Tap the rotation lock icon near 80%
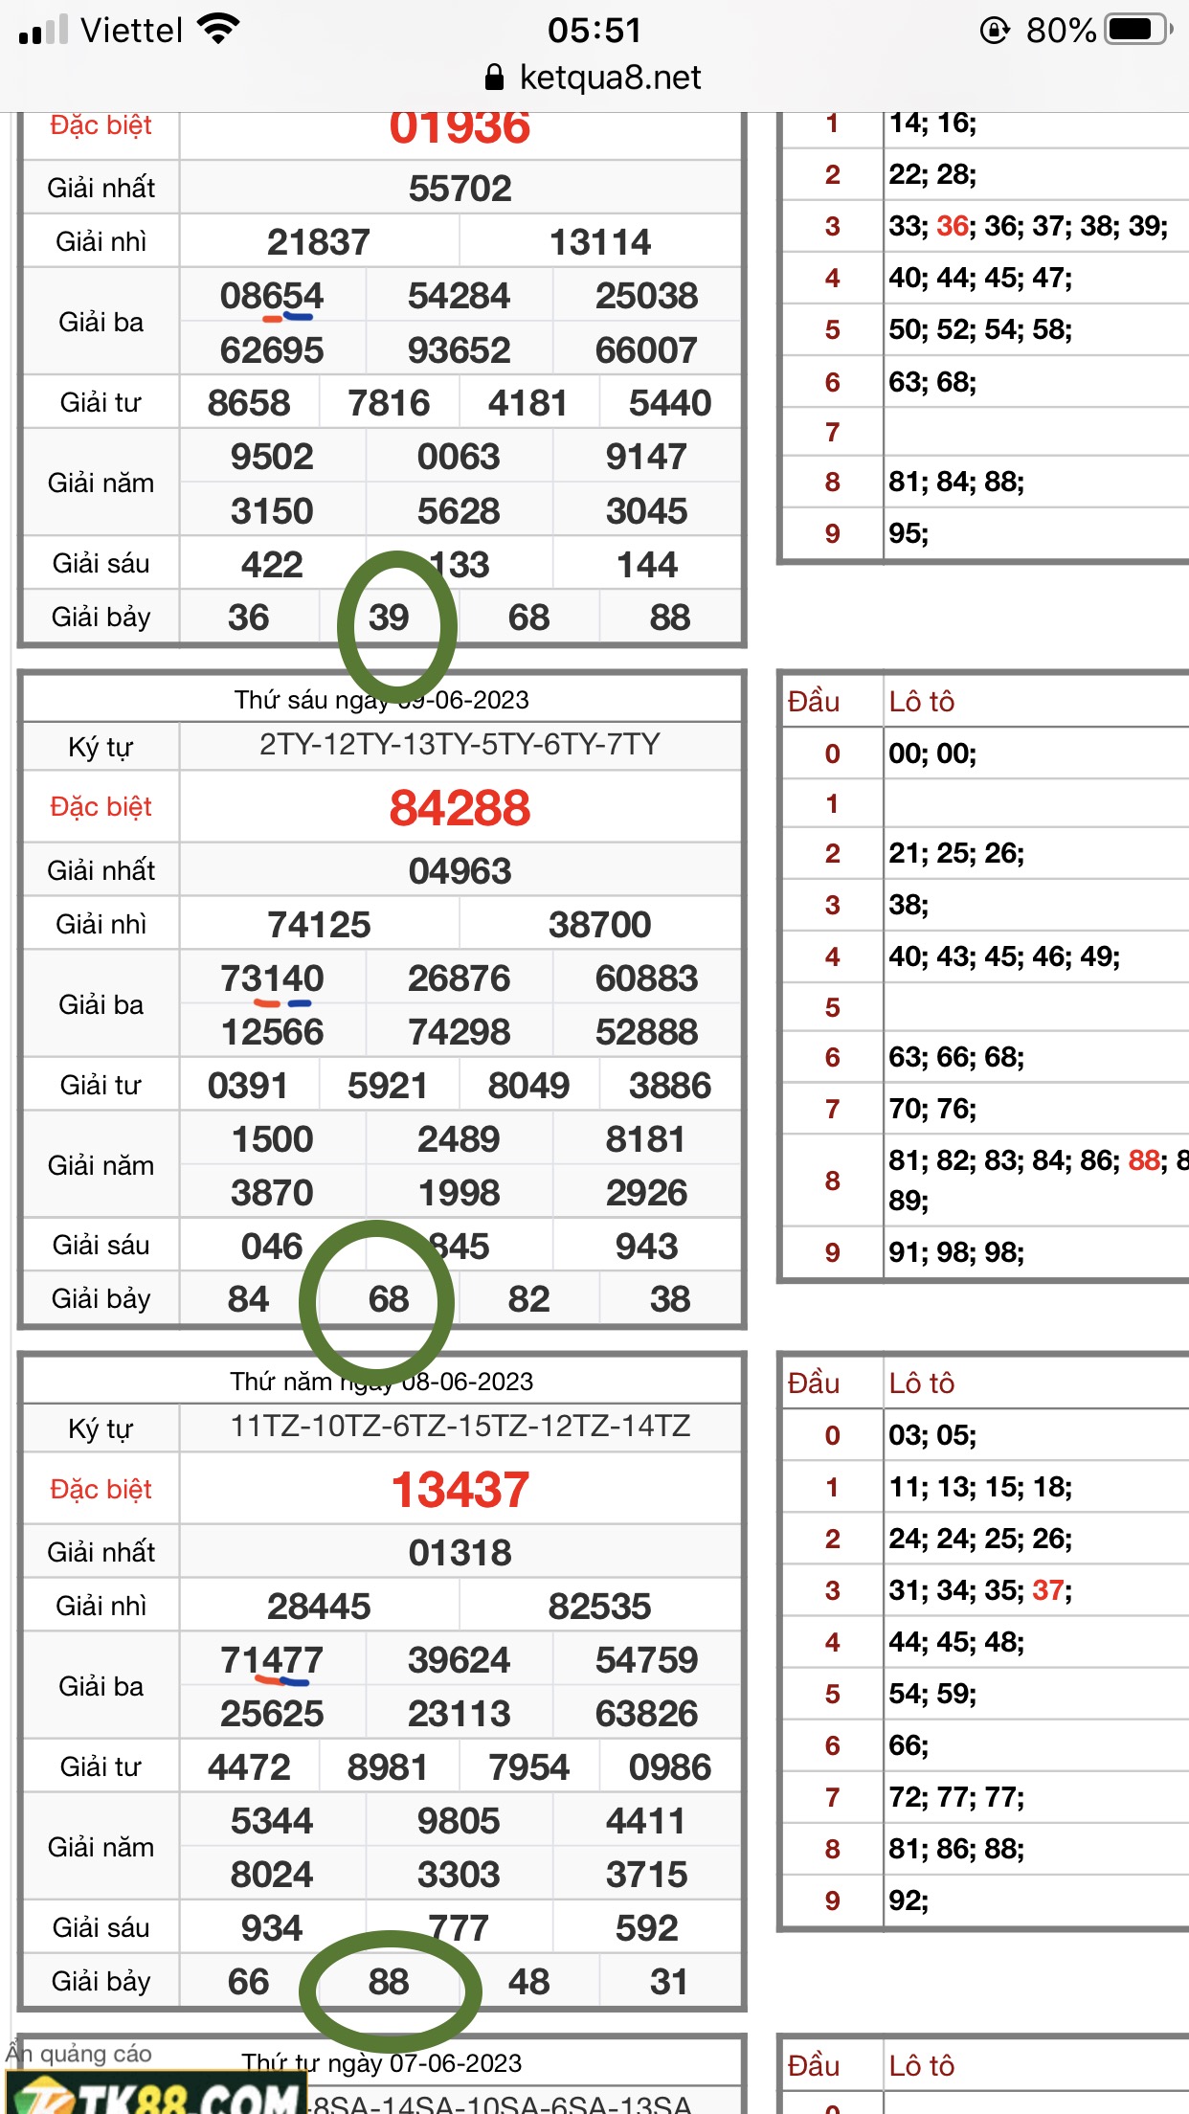1189x2114 pixels. [x=995, y=31]
